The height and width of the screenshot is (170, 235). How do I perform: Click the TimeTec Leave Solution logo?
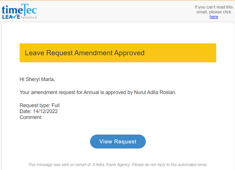[19, 12]
